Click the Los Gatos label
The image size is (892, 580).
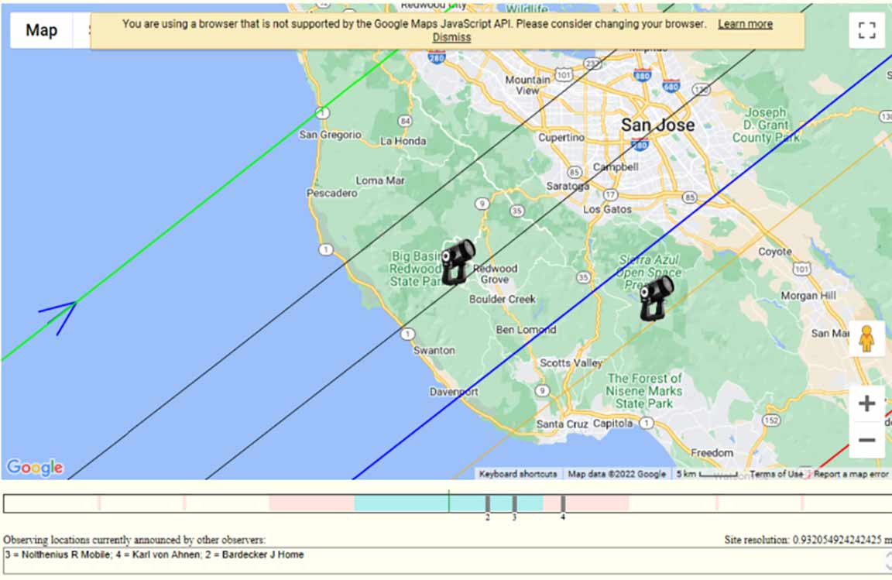(607, 209)
